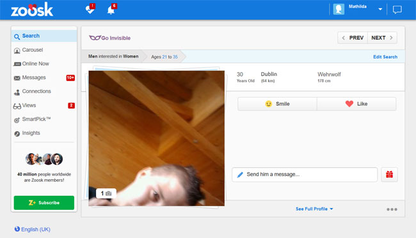Click the Dublin location text
This screenshot has height=238, width=416.
point(269,74)
